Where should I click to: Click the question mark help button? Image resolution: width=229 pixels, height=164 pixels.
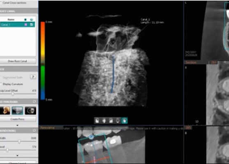(x=33, y=77)
